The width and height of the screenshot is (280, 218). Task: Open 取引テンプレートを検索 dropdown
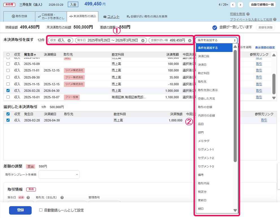click(x=59, y=175)
